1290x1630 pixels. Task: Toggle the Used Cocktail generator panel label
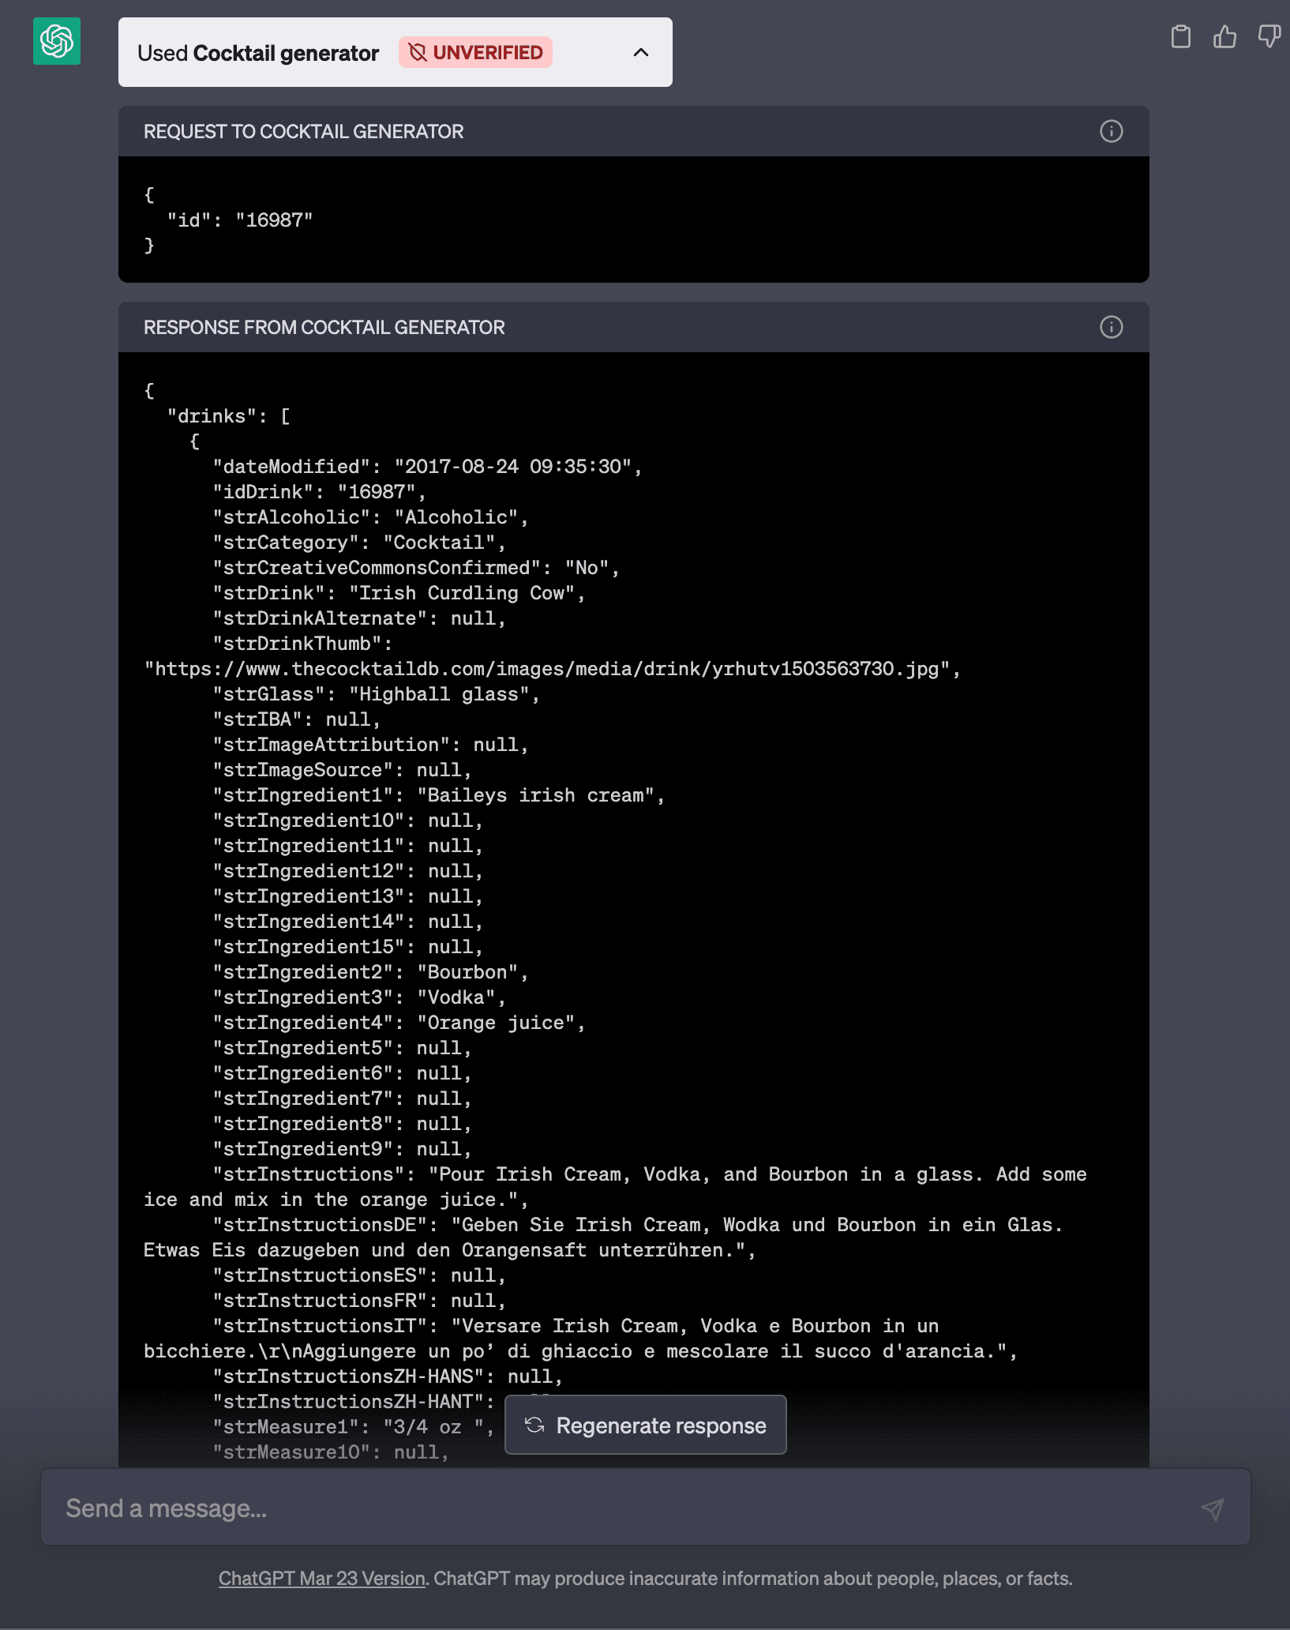258,53
